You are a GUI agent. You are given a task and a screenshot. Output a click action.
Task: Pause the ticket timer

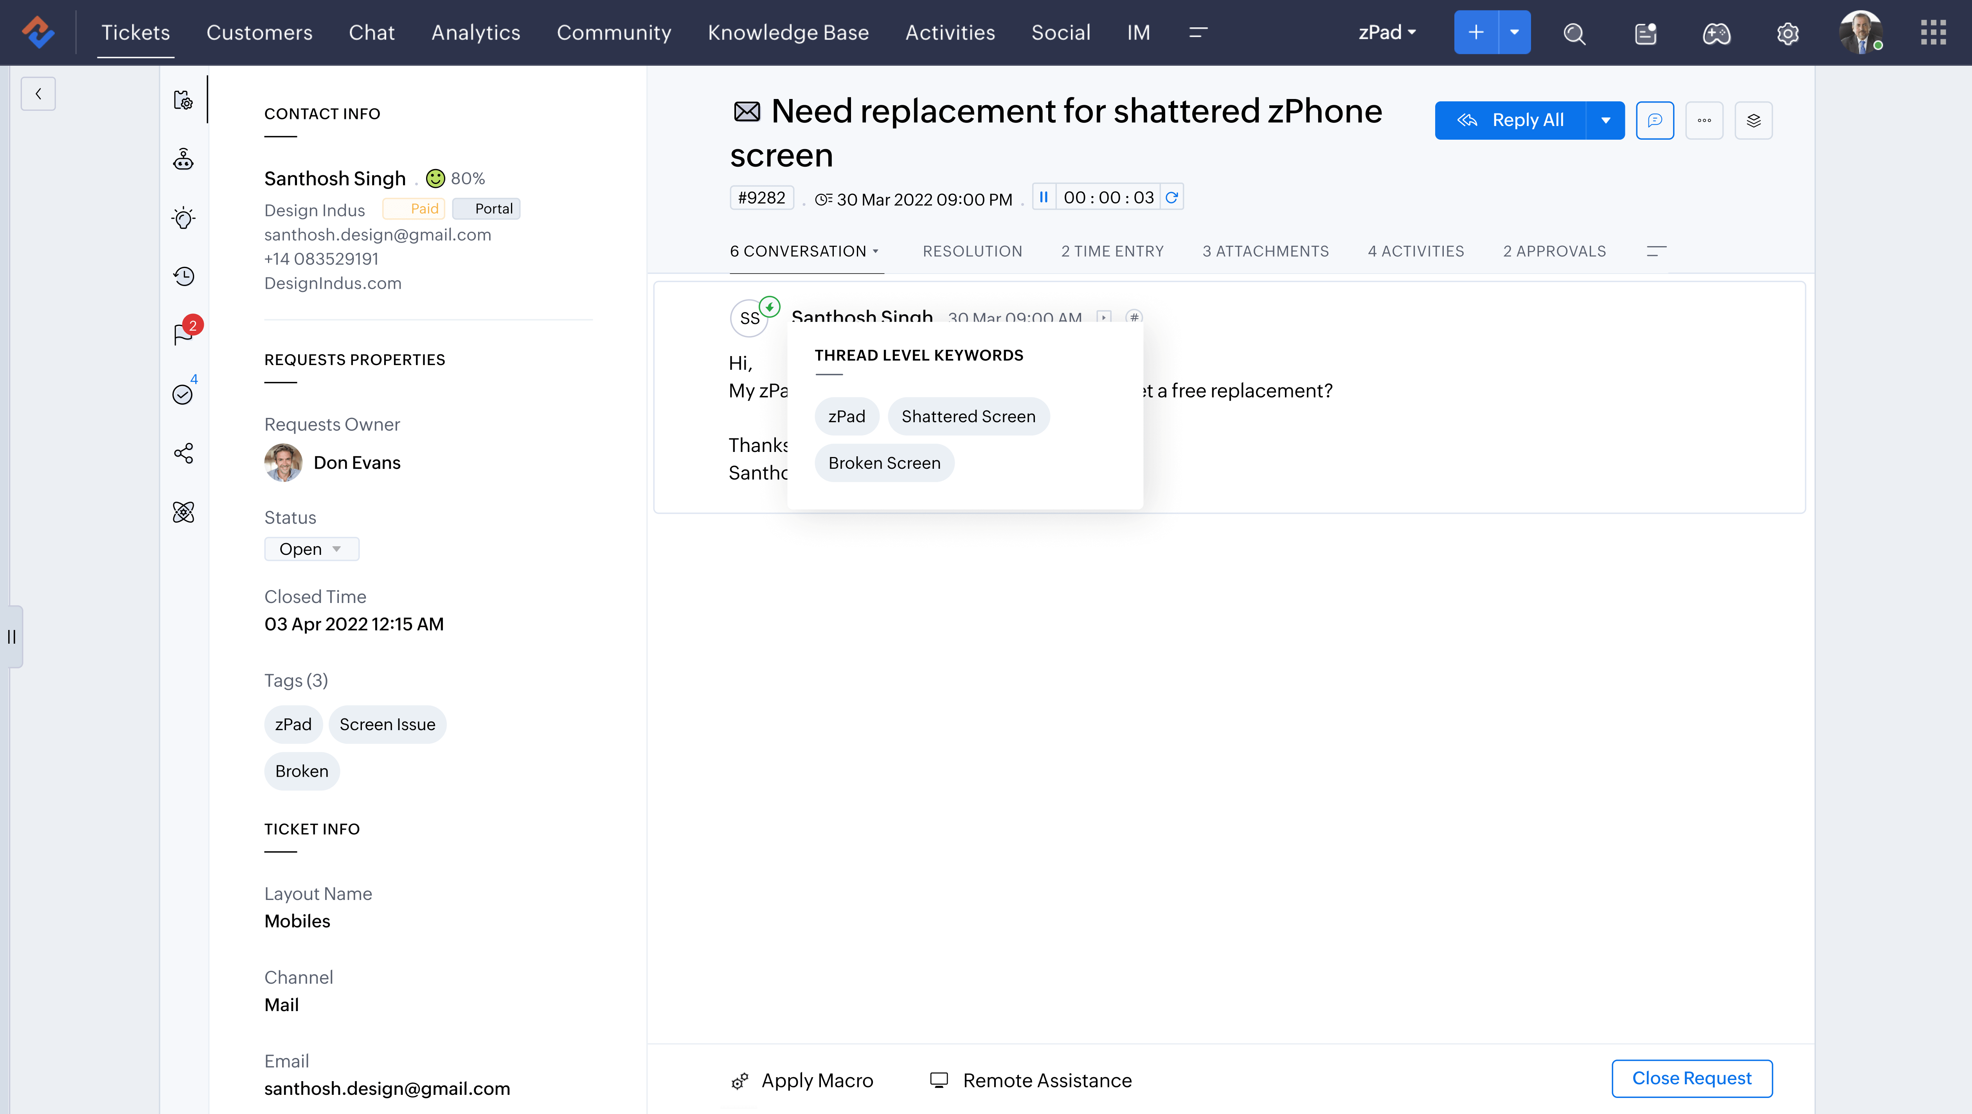pos(1044,198)
